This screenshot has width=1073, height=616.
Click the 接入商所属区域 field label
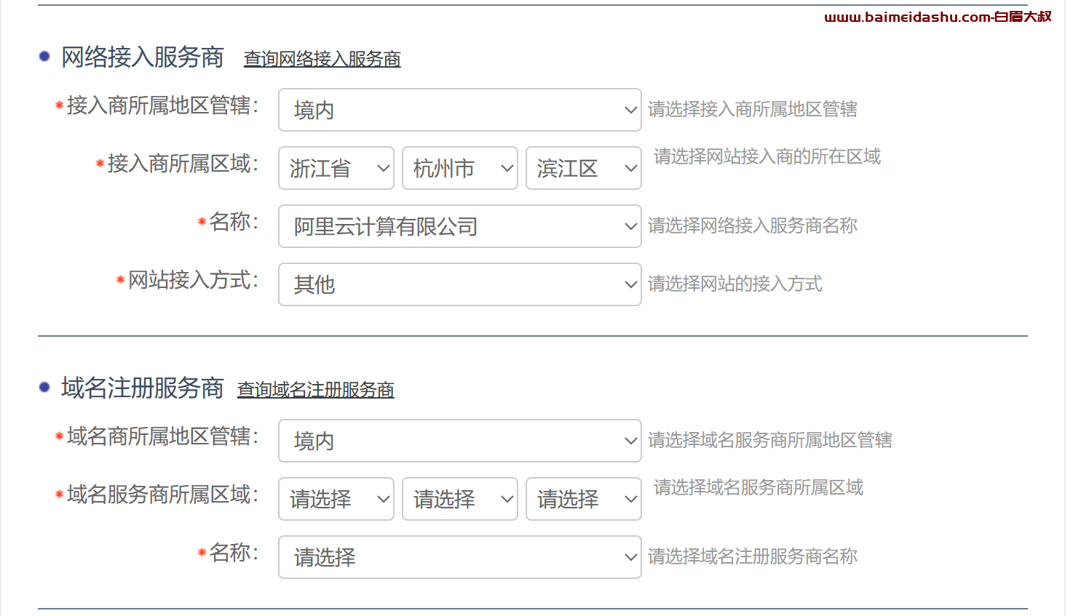click(x=183, y=164)
